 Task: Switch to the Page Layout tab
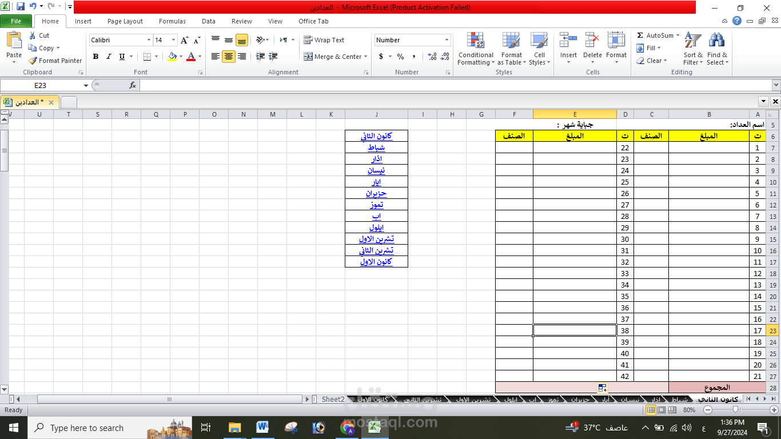point(125,21)
